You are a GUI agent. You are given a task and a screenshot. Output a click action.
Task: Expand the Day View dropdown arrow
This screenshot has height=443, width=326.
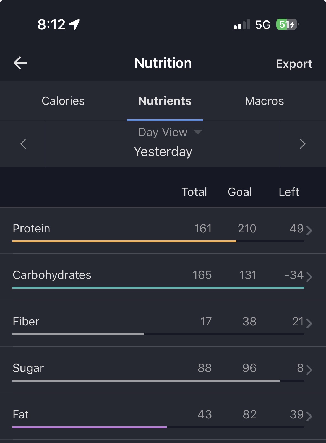(x=198, y=132)
